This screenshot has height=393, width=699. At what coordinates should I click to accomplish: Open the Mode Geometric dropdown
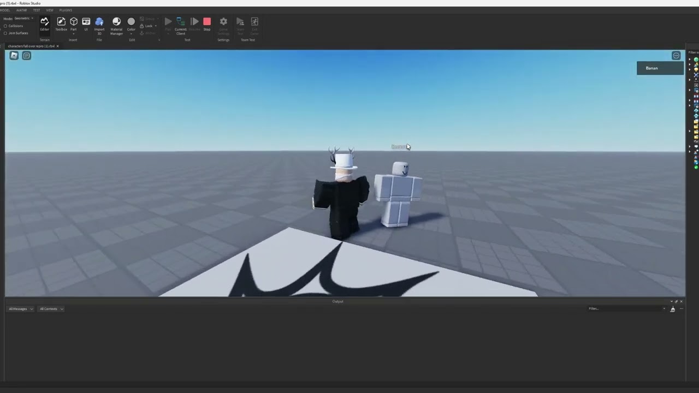coord(23,19)
